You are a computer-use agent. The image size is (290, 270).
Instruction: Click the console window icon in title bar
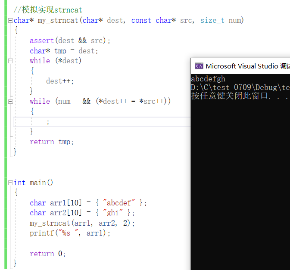click(x=199, y=66)
